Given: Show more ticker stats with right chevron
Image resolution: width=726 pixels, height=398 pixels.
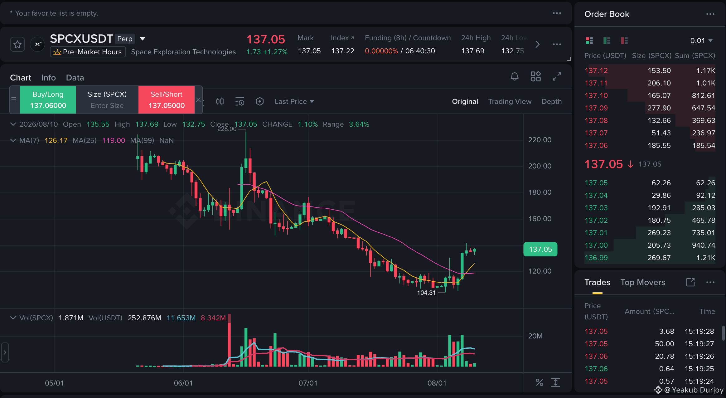Looking at the screenshot, I should pos(537,44).
